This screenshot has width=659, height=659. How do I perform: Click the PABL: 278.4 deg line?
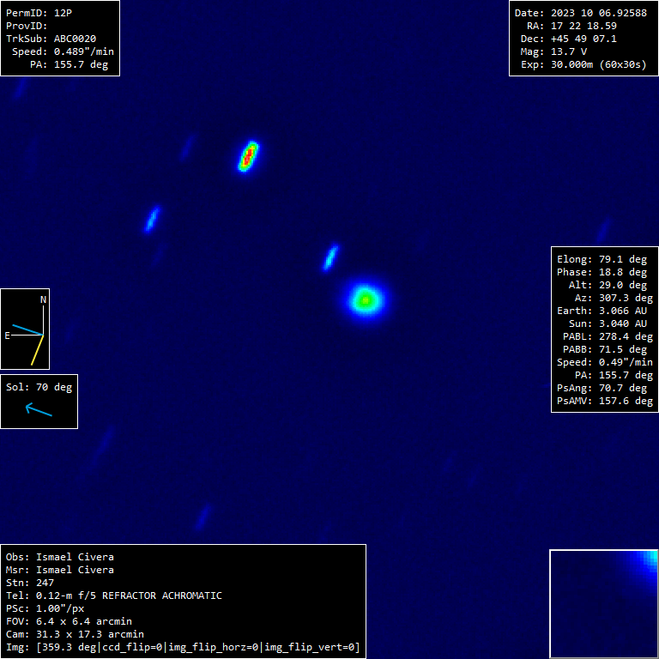point(608,336)
